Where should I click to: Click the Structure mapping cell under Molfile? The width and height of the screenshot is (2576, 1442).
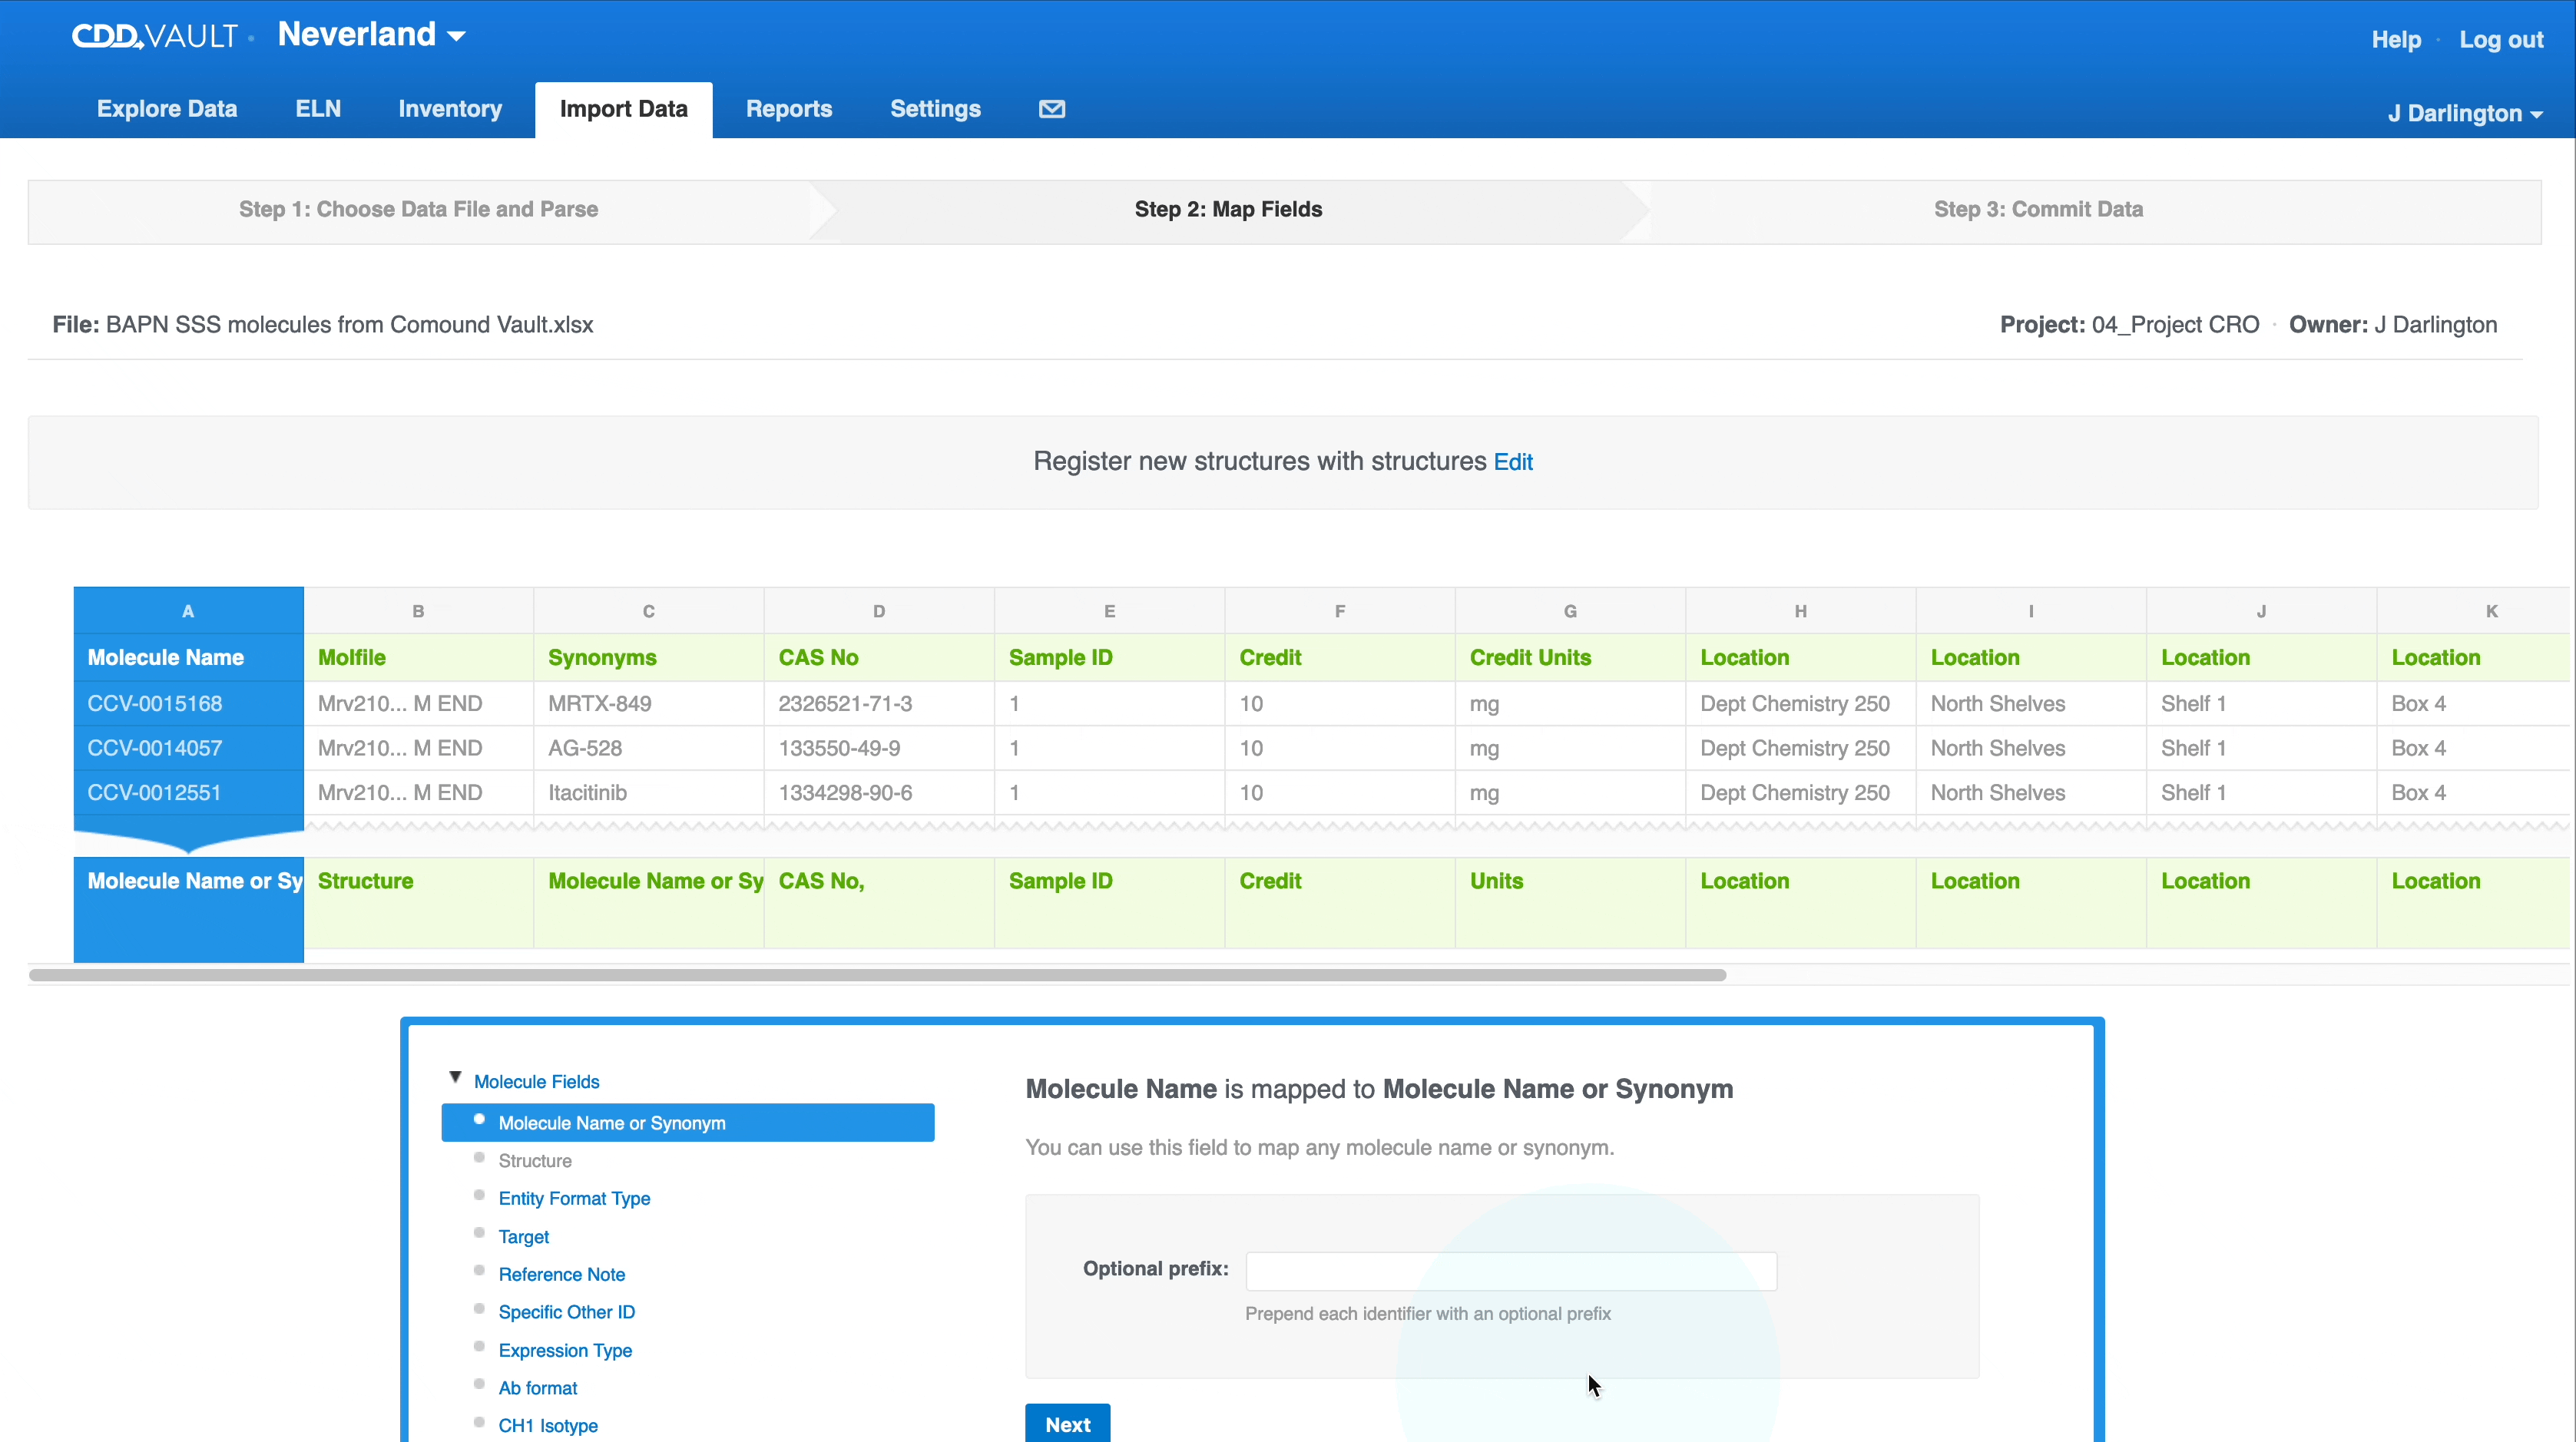[x=418, y=903]
